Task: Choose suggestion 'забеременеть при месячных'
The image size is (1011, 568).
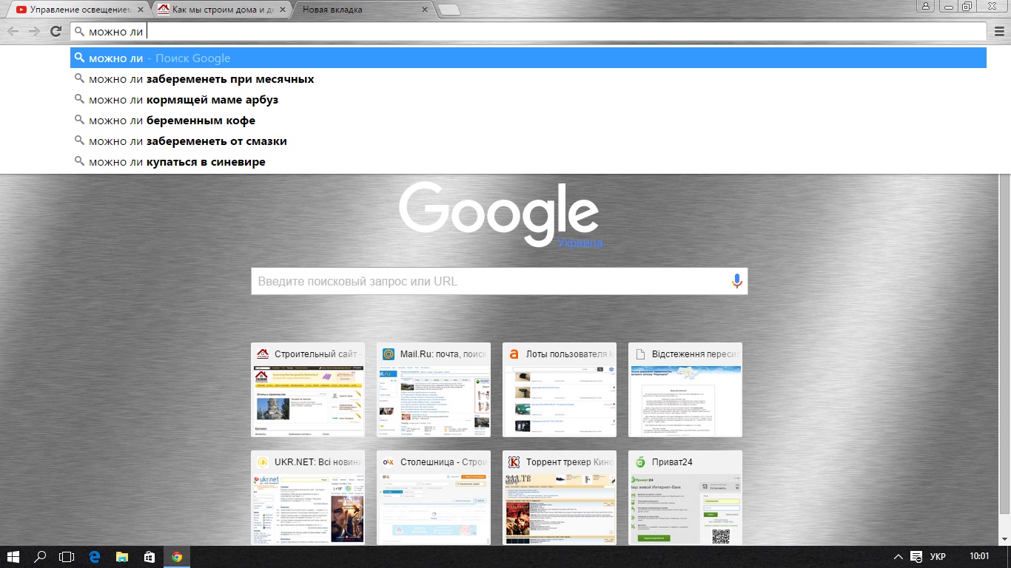Action: click(528, 78)
